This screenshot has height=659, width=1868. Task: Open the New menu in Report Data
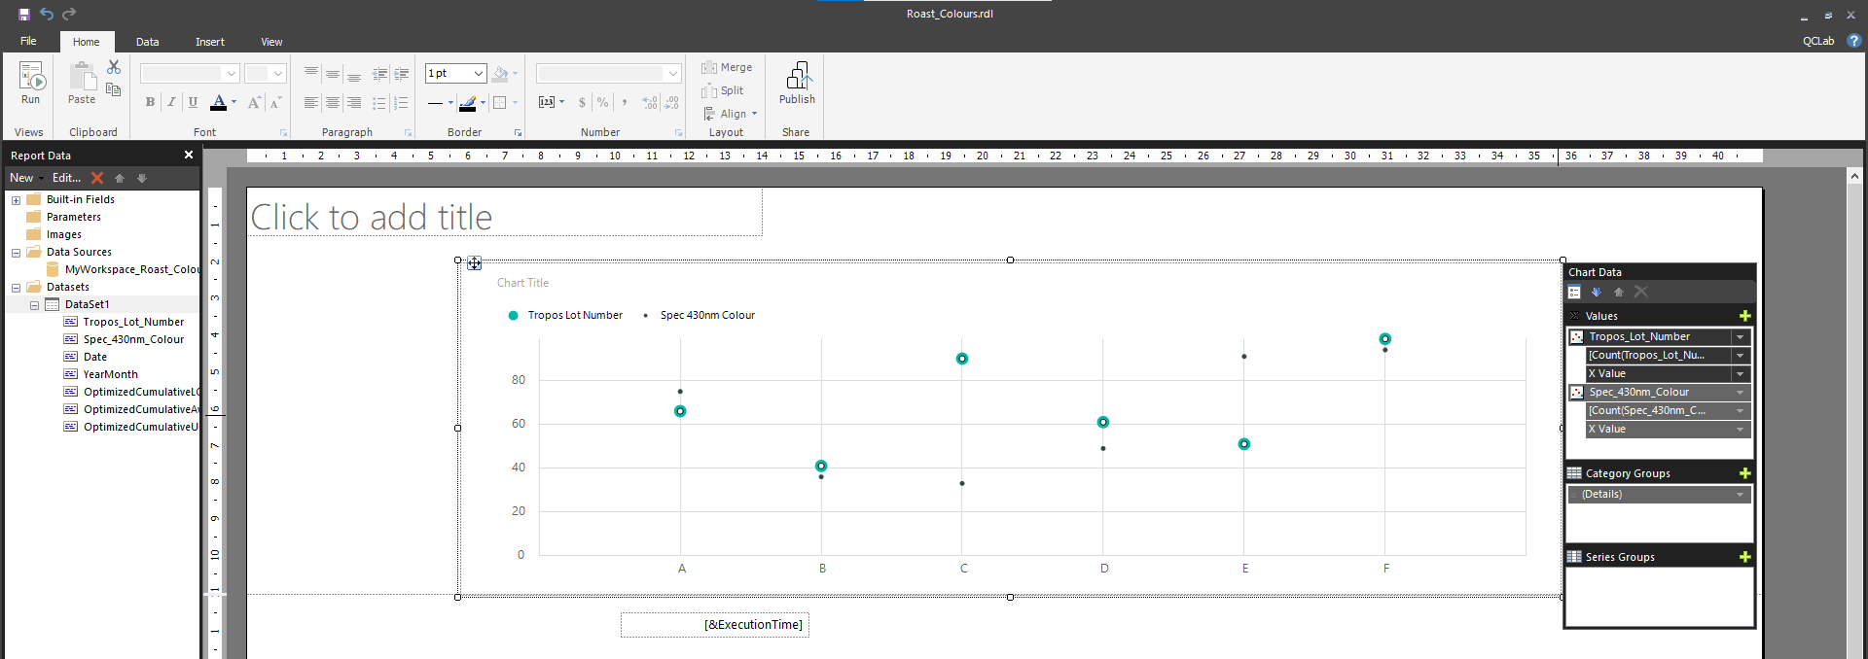[x=26, y=178]
